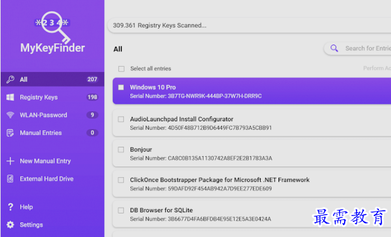The image size is (391, 237).
Task: Click the hard drive icon in sidebar
Action: coord(10,179)
